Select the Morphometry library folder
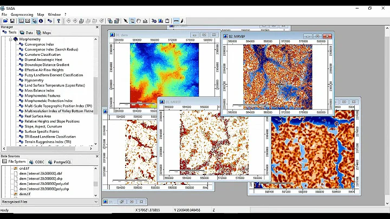This screenshot has width=390, height=219. click(30, 39)
